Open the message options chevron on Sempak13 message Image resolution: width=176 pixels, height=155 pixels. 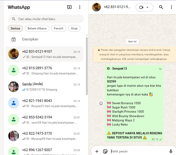pyautogui.click(x=160, y=69)
